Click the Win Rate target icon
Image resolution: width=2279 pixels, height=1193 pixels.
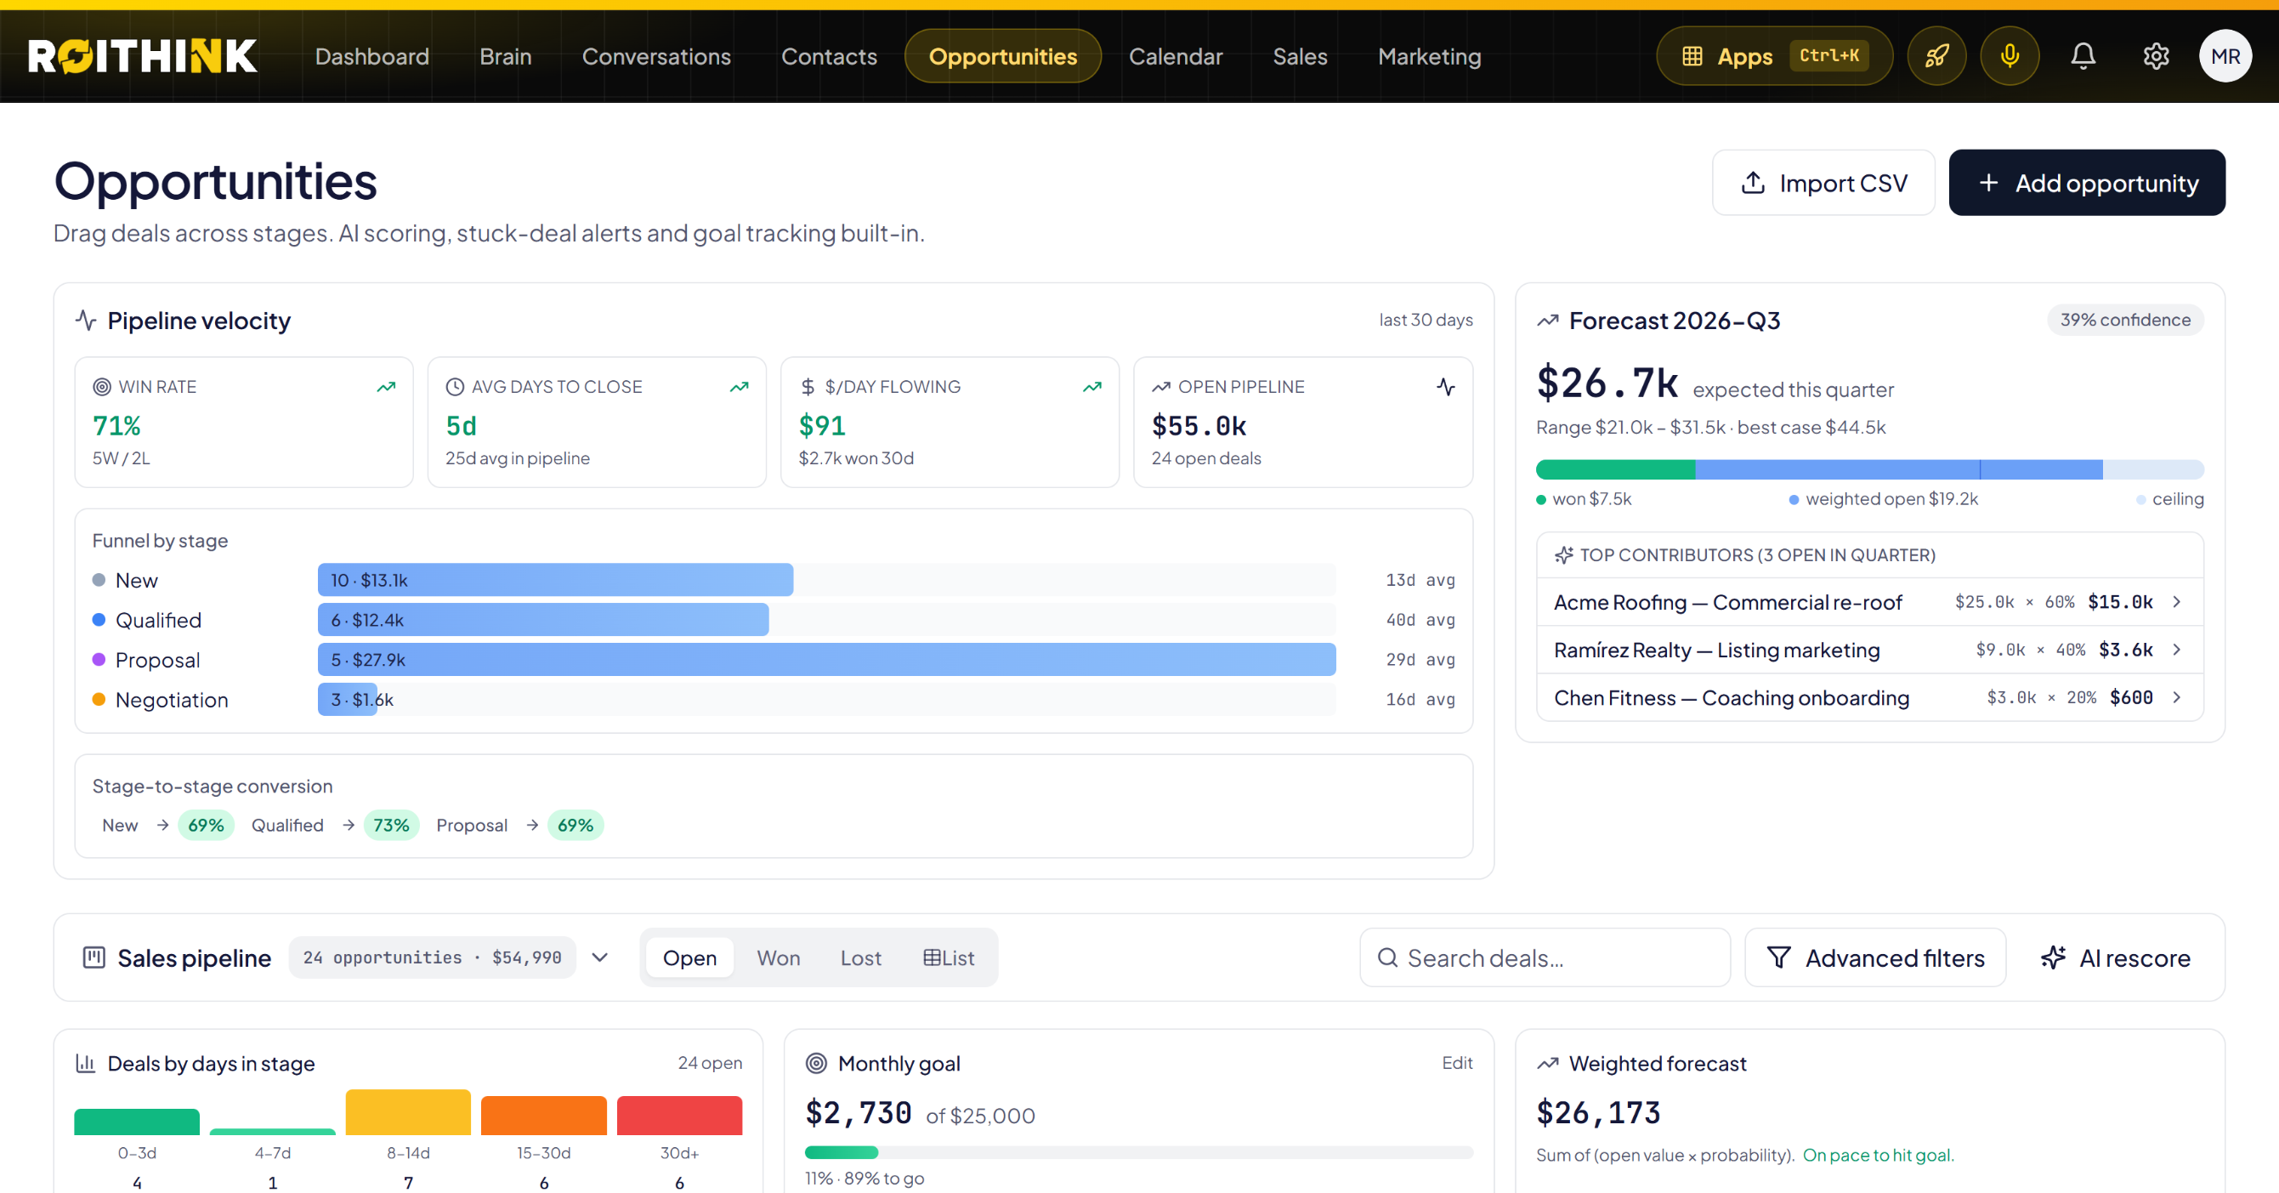click(102, 387)
